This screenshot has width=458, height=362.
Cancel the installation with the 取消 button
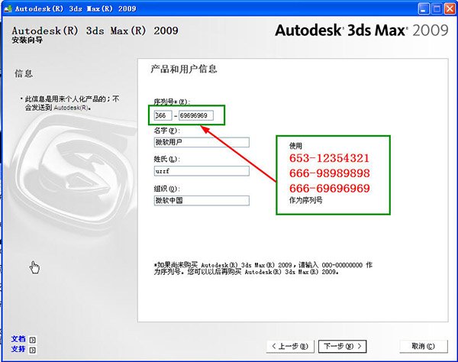click(424, 346)
